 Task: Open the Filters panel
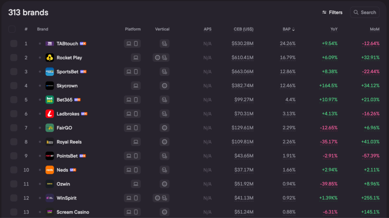tap(332, 13)
